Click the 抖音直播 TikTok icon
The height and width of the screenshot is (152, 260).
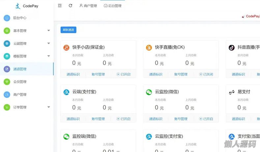pos(232,47)
